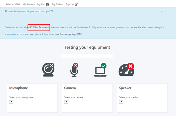Click the ETS Test Browser download link
The width and height of the screenshot is (176, 116).
[38, 27]
